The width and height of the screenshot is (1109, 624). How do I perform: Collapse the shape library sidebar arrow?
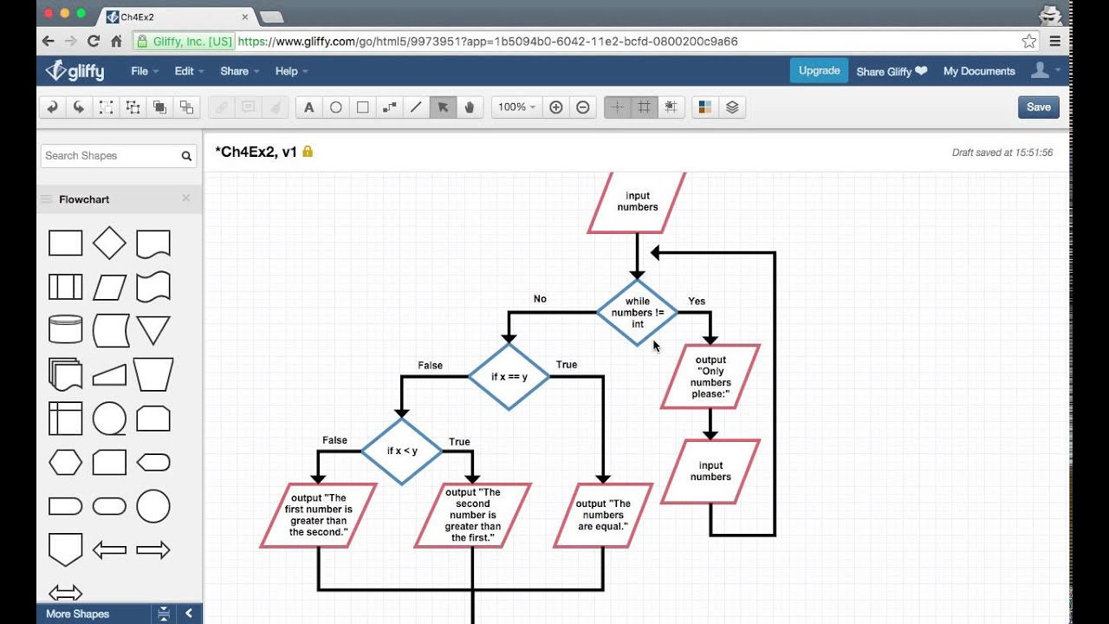(x=188, y=614)
